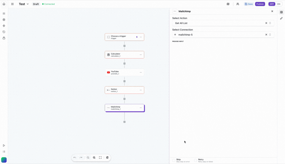Open the YouTube step options menu
Image resolution: width=285 pixels, height=164 pixels.
pos(141,72)
